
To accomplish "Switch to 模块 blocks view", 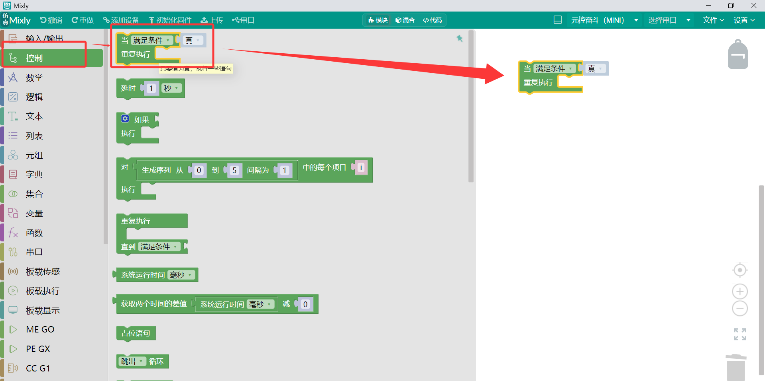I will [378, 20].
